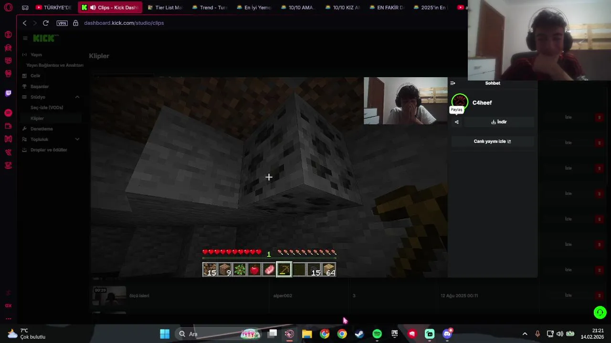This screenshot has height=343, width=611.
Task: Open sidebar three-dots more options
Action: 8,319
